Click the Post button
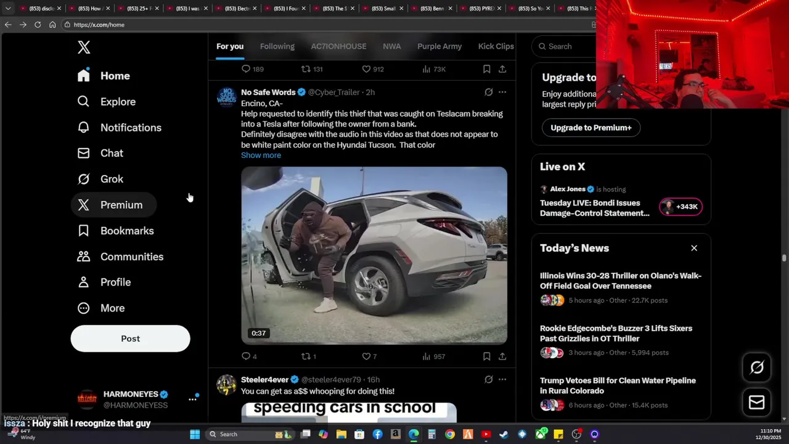 click(130, 339)
